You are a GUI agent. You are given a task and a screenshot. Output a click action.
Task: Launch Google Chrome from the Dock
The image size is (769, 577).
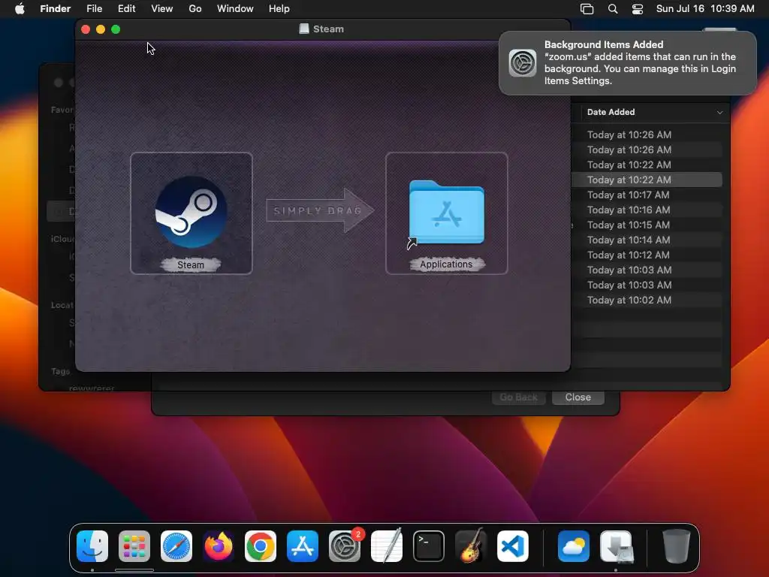261,546
